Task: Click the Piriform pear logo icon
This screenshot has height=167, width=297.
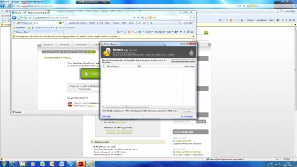Action: click(191, 52)
